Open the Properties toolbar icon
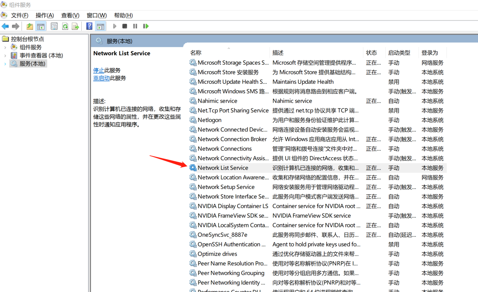478x292 pixels. coord(54,26)
